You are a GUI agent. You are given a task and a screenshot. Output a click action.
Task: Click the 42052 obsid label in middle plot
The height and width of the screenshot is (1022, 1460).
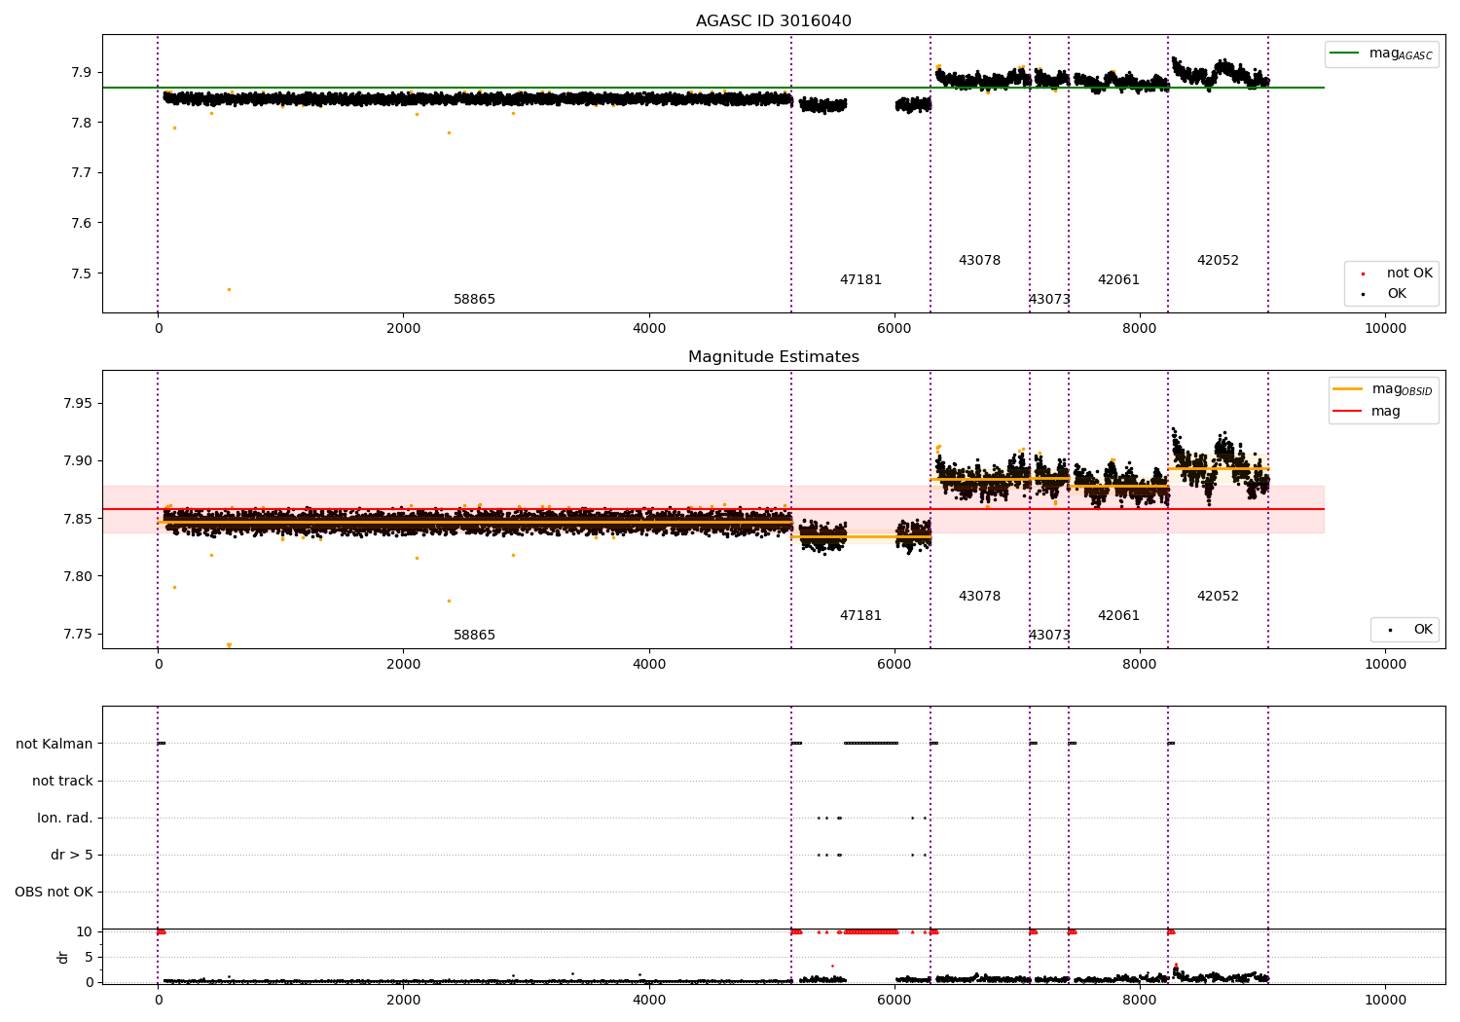tap(1218, 597)
